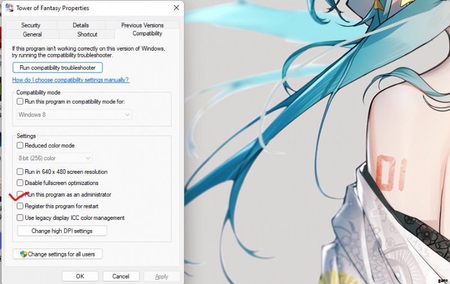450x284 pixels.
Task: Enable Run this program as an administrator
Action: [x=20, y=195]
